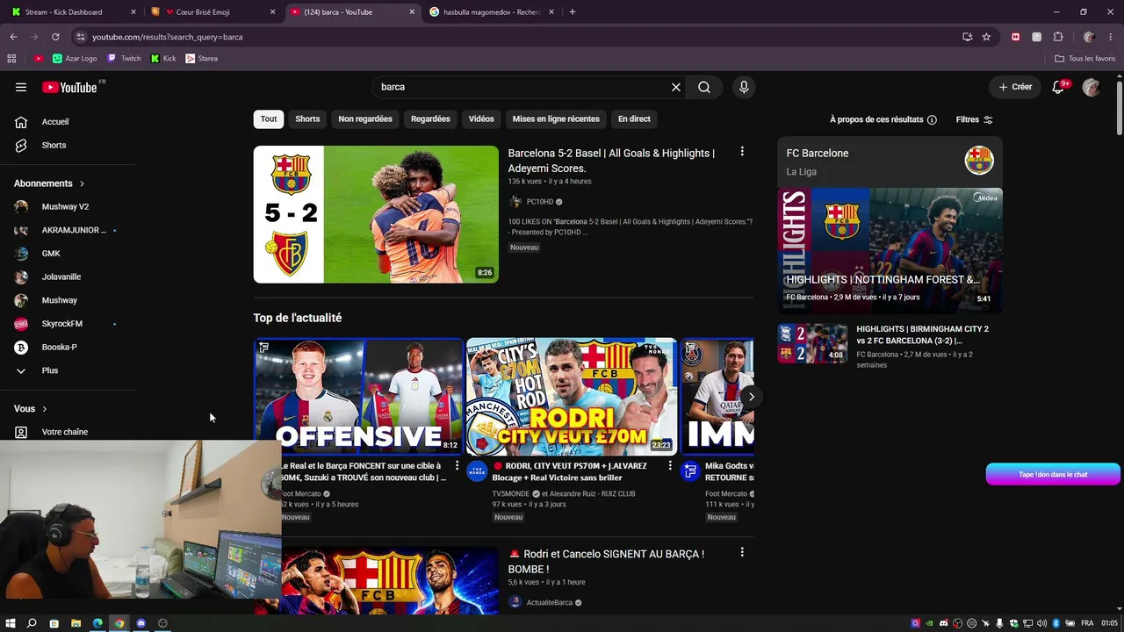The image size is (1124, 632).
Task: Reload the page in Chrome
Action: tap(55, 37)
